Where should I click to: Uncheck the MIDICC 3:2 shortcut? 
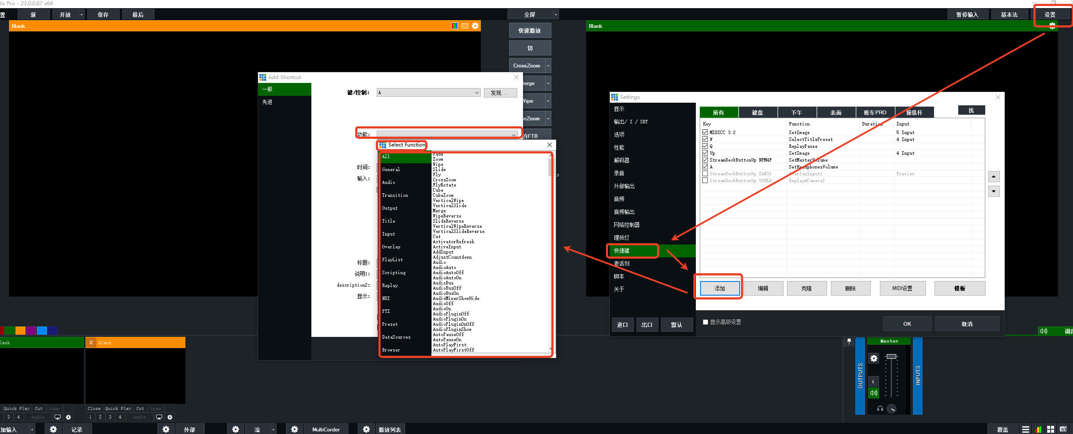click(x=705, y=132)
